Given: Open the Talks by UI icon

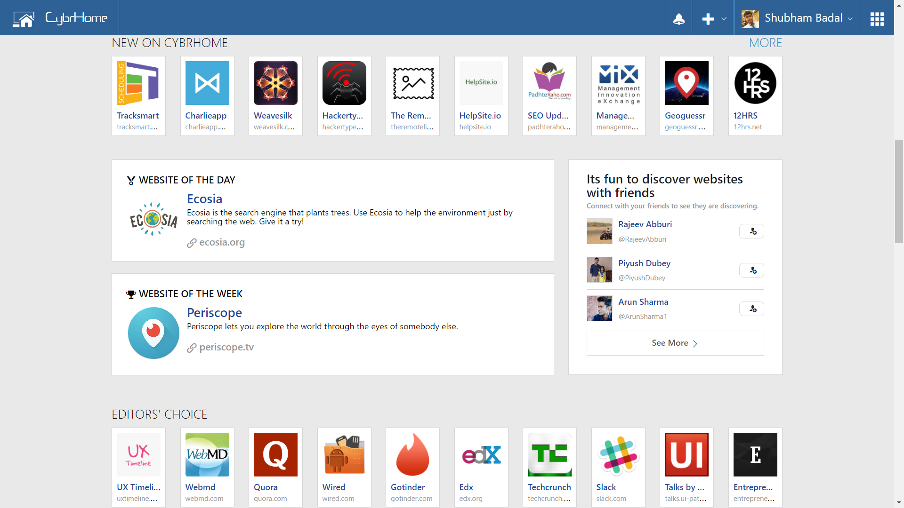Looking at the screenshot, I should [x=686, y=454].
